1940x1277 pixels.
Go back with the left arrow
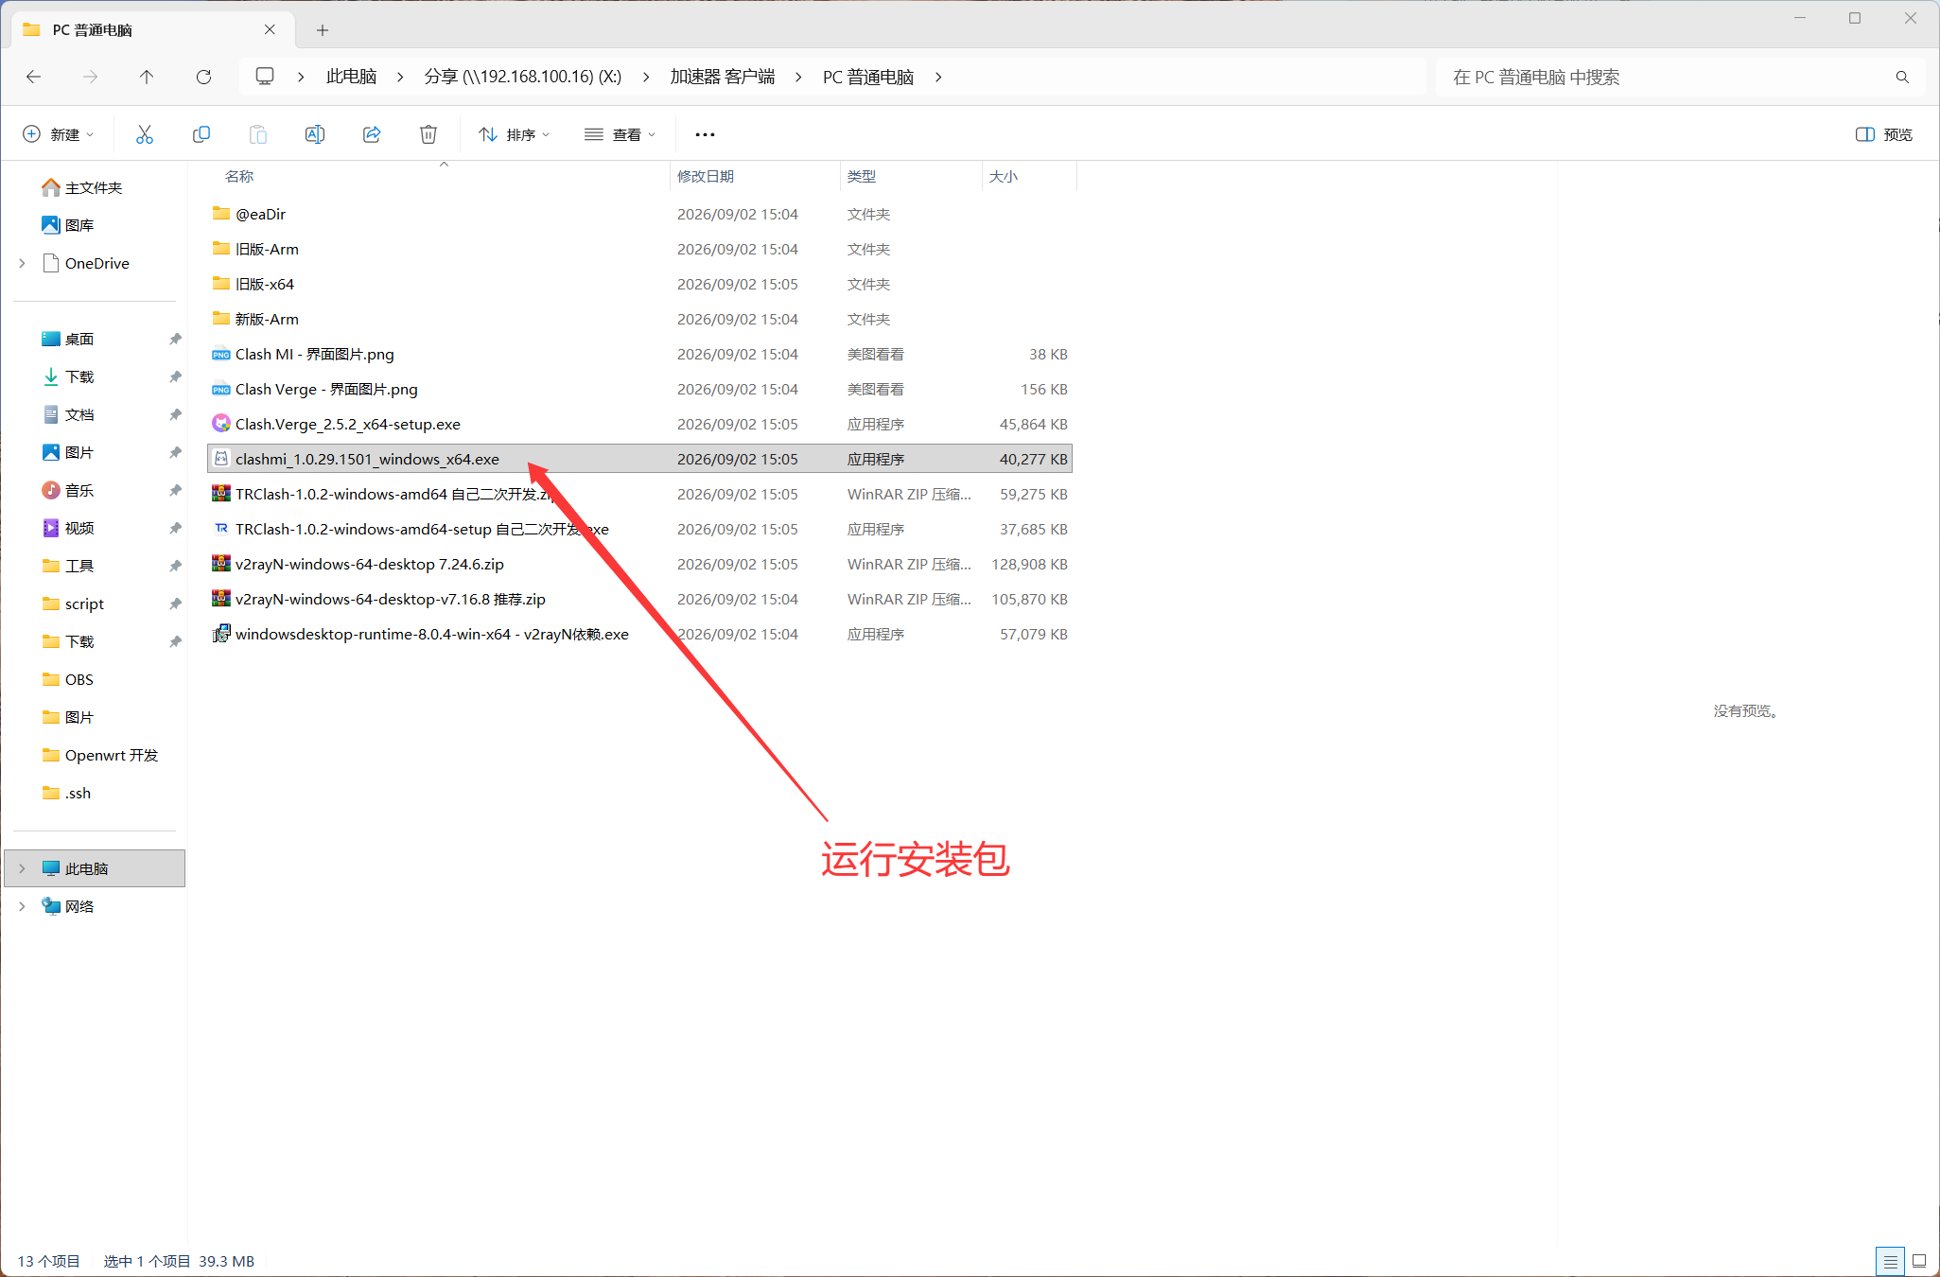(34, 77)
